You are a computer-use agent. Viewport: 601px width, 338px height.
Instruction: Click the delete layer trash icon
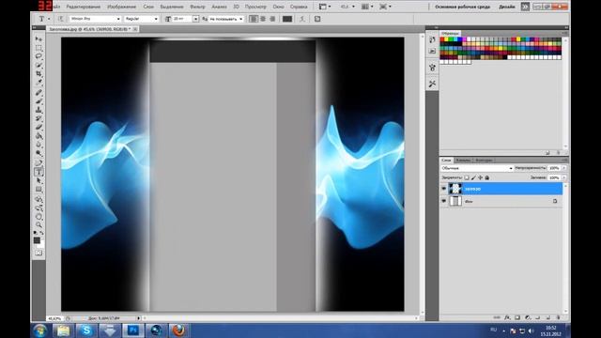(558, 317)
